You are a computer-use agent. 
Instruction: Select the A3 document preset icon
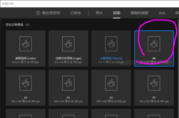click(x=111, y=83)
